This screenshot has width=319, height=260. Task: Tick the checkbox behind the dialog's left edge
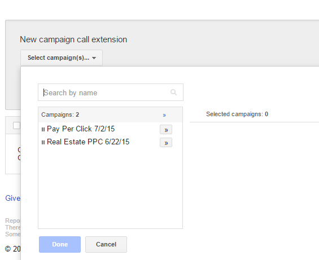[17, 125]
